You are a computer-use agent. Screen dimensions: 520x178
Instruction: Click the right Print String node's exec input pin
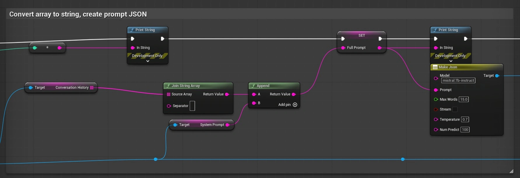pyautogui.click(x=436, y=39)
